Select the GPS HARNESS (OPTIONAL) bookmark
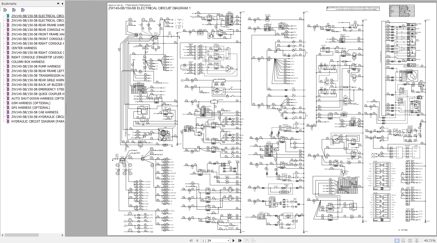 point(31,107)
